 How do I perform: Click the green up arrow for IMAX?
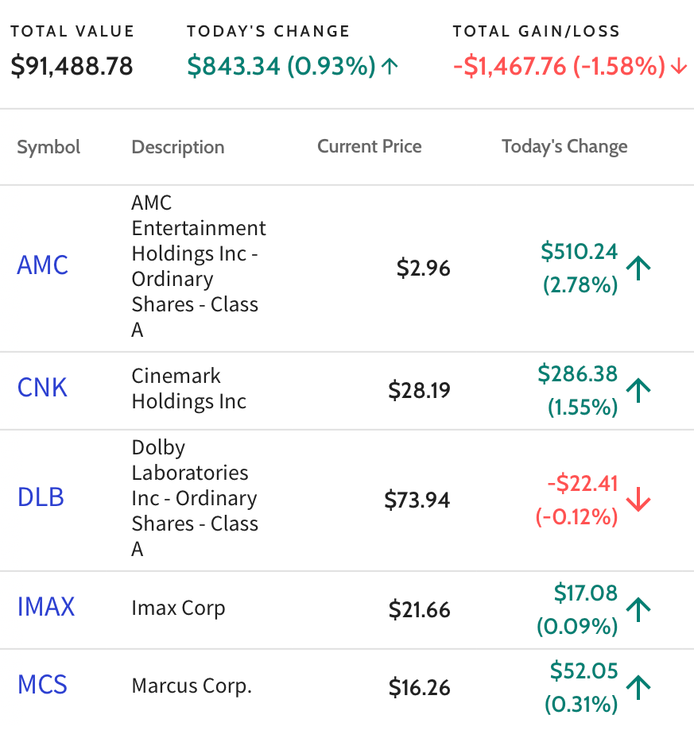click(638, 609)
